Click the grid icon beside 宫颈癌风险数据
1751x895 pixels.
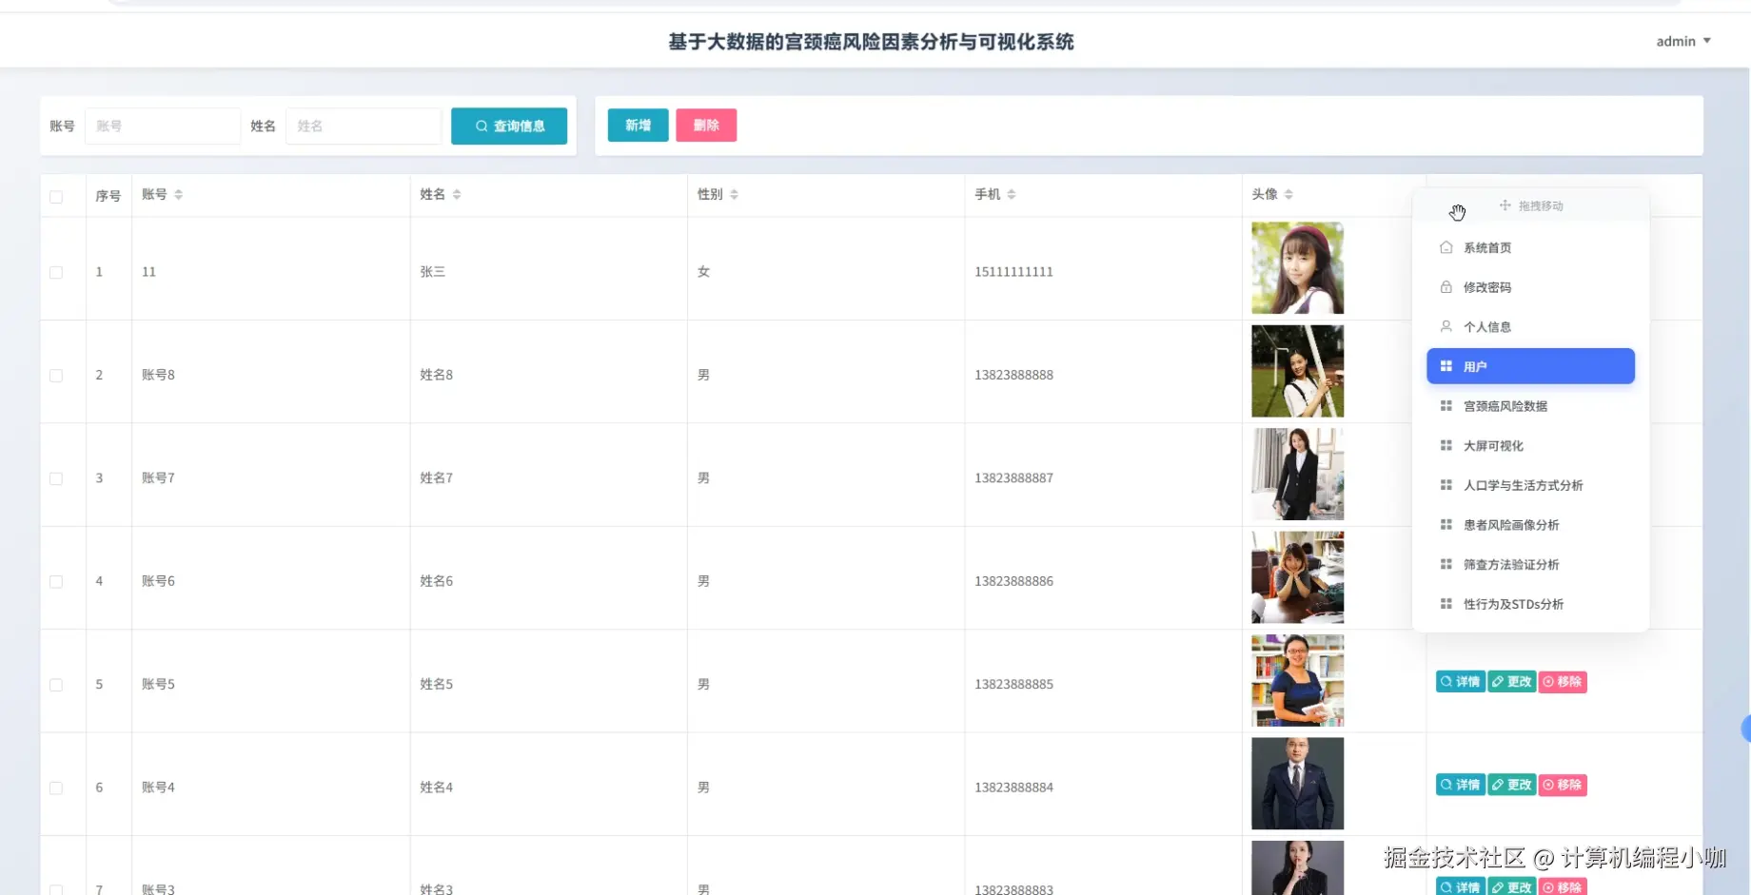pos(1446,406)
